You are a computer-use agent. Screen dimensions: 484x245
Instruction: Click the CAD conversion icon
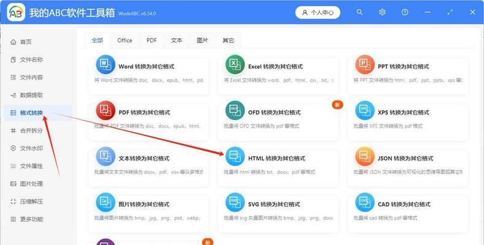point(365,202)
